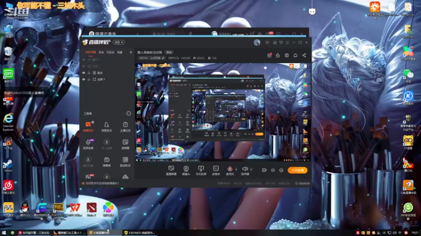Add a 多媒体 multimedia source
Image resolution: width=421 pixels, height=236 pixels.
pos(216,170)
